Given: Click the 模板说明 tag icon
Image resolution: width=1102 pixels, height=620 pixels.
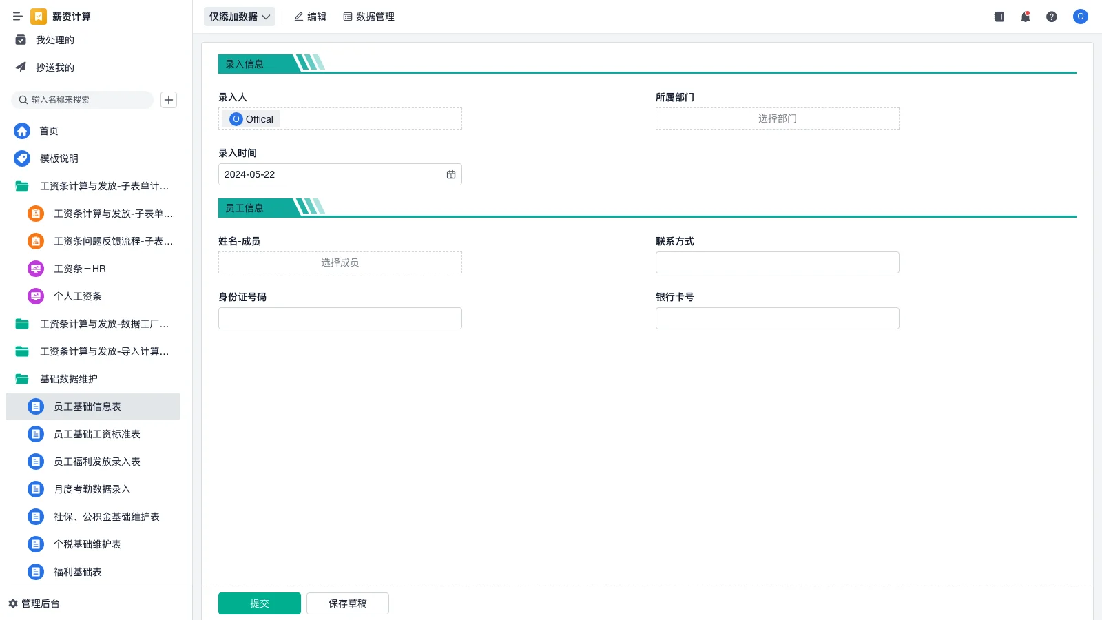Looking at the screenshot, I should (22, 158).
